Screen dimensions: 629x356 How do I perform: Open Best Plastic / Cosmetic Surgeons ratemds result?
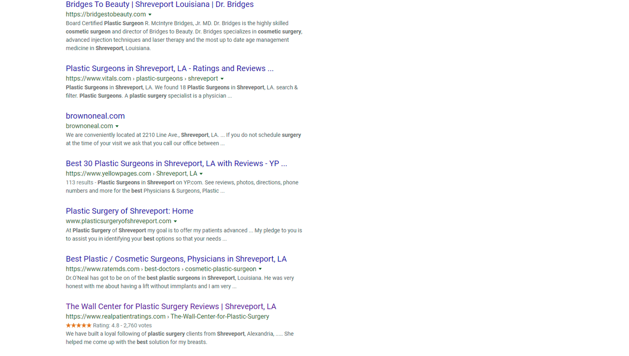[176, 259]
